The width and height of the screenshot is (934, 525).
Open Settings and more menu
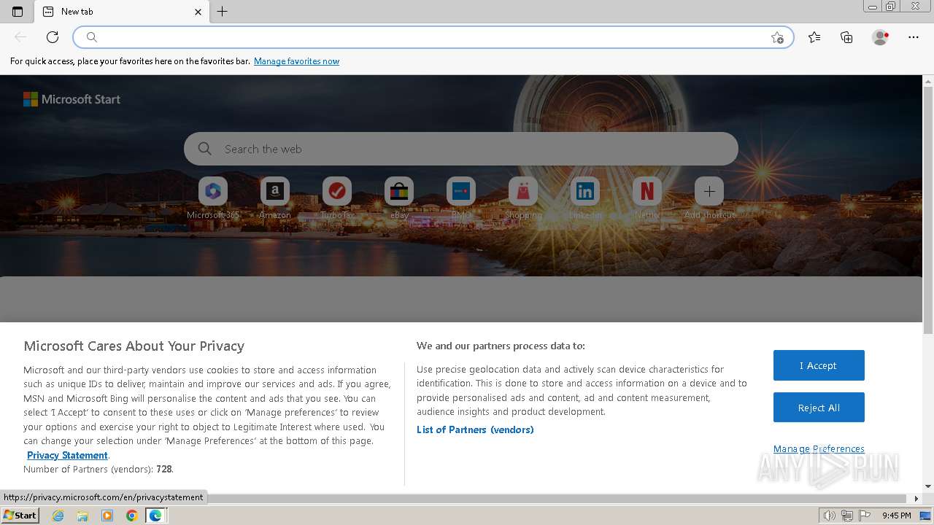(x=914, y=37)
